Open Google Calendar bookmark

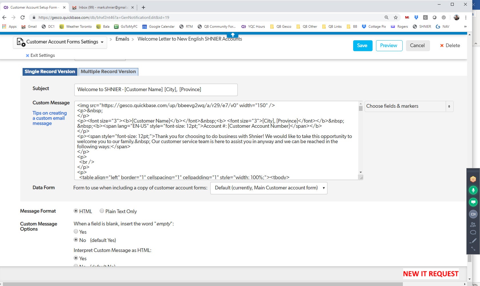tap(158, 27)
